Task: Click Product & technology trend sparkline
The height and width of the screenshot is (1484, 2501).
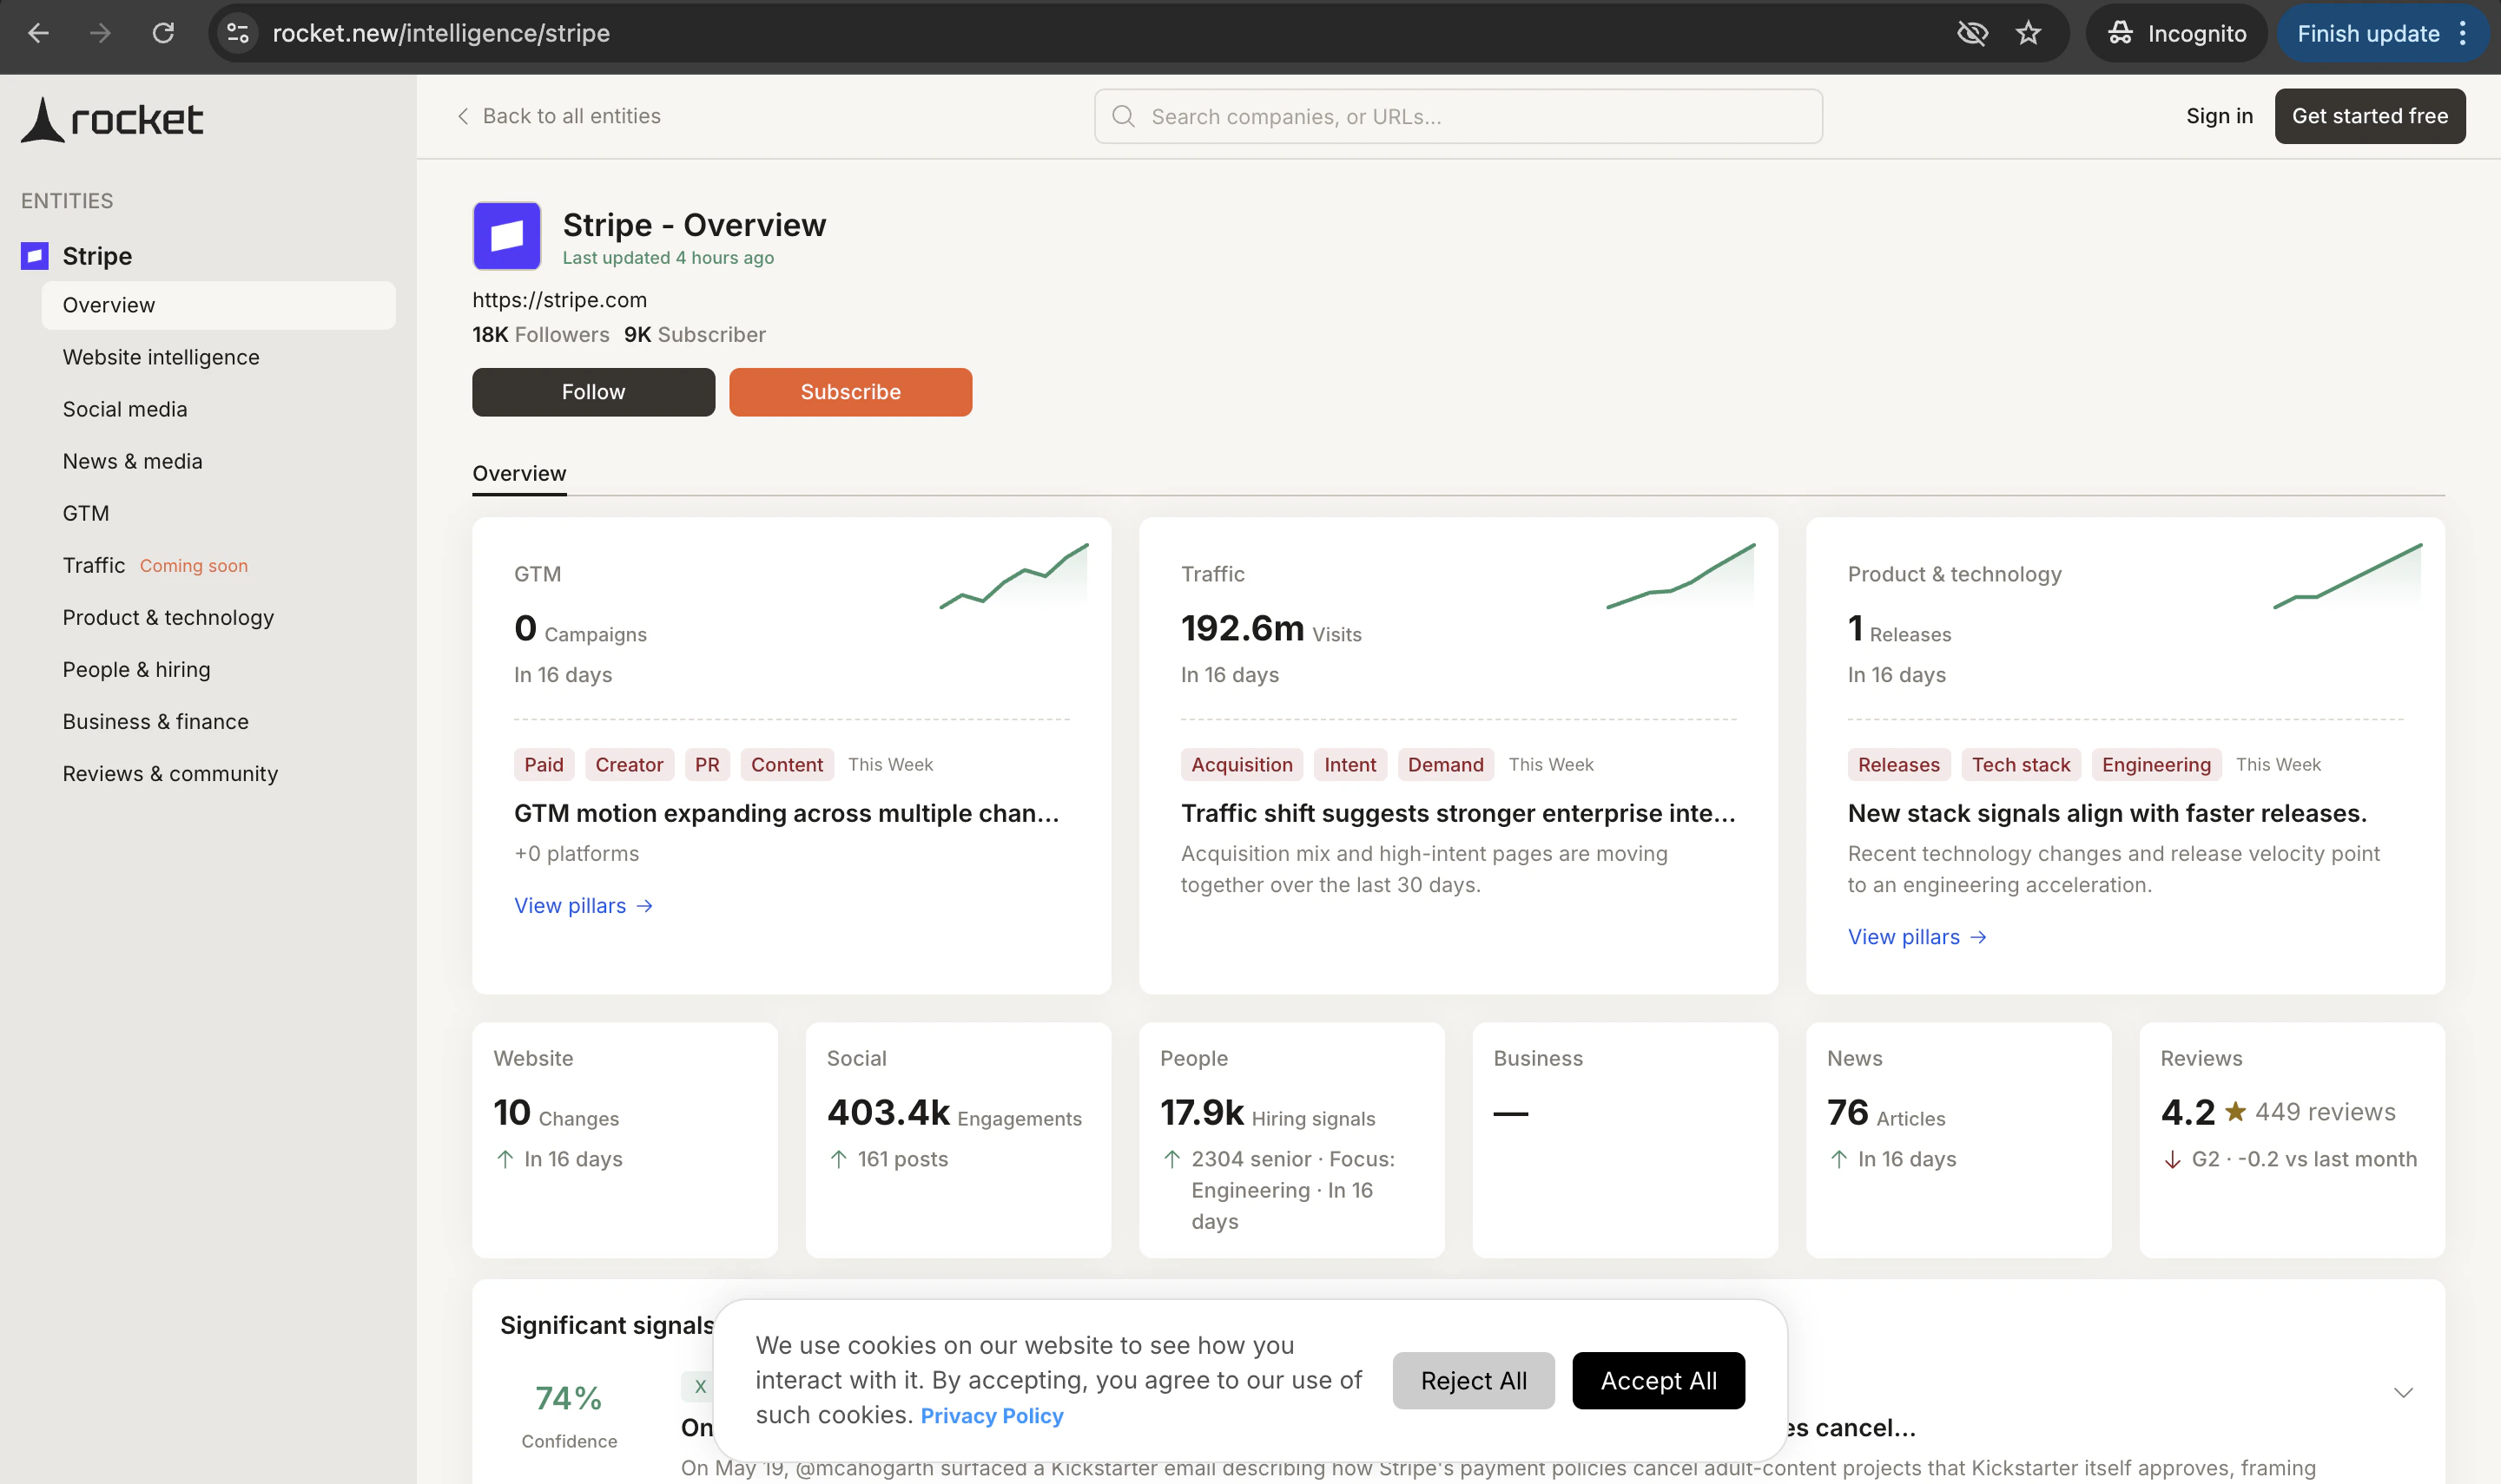Action: [x=2347, y=576]
